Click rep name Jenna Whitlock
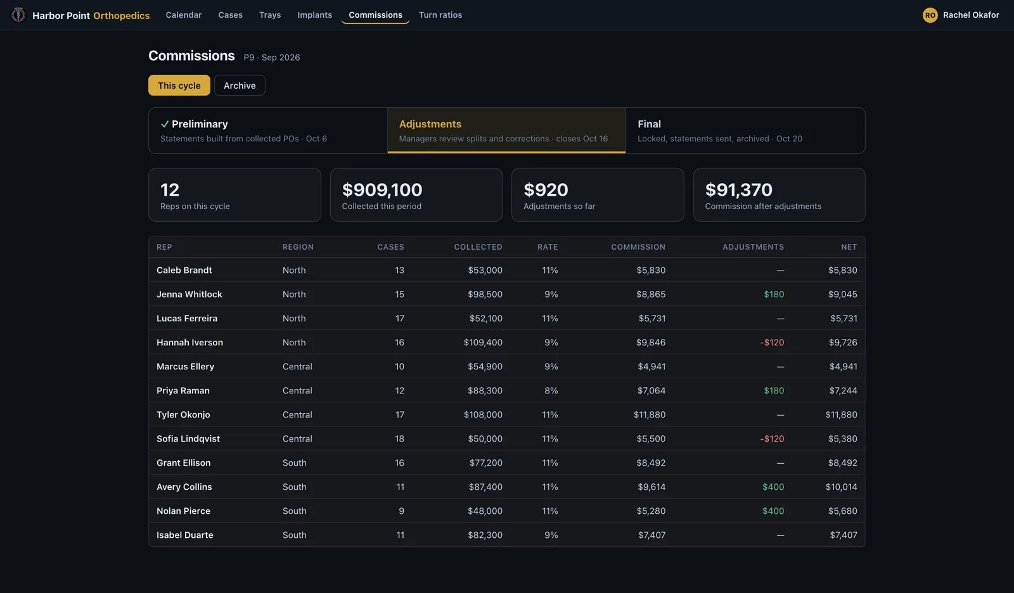Viewport: 1014px width, 593px height. point(189,294)
